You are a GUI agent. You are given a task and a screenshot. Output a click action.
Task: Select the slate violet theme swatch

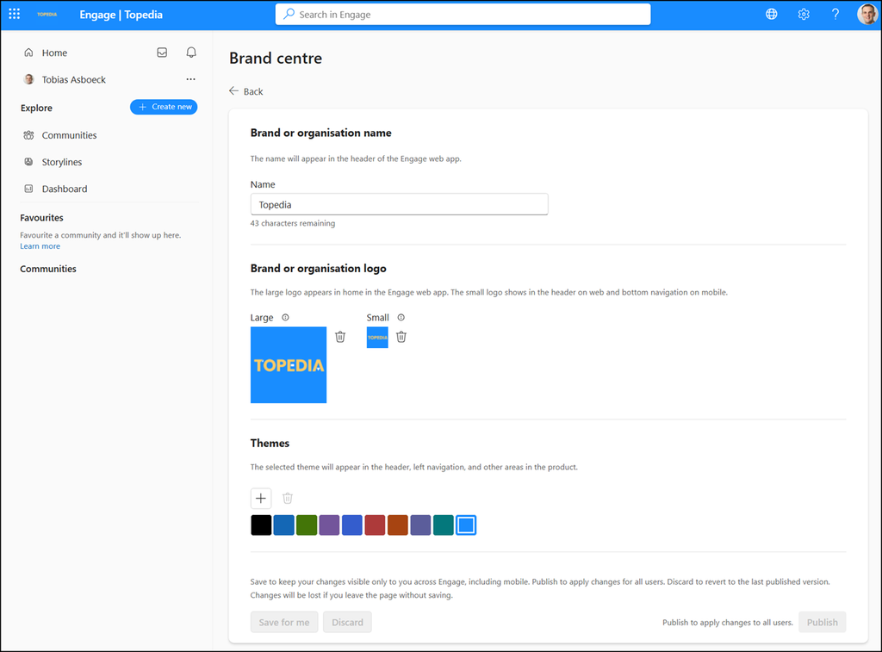click(x=420, y=525)
